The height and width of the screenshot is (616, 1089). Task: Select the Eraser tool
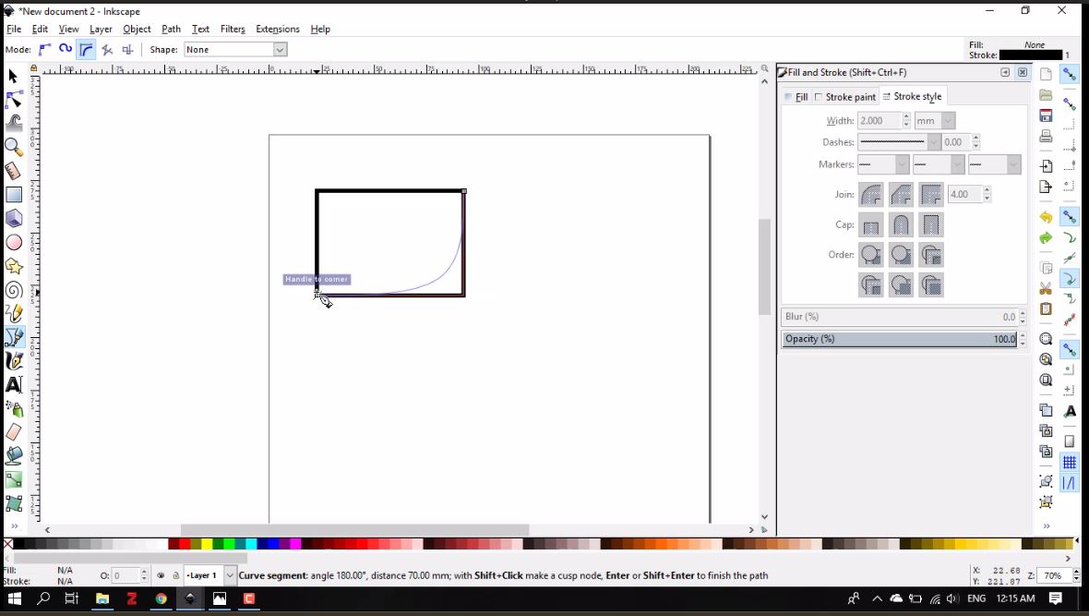tap(13, 432)
